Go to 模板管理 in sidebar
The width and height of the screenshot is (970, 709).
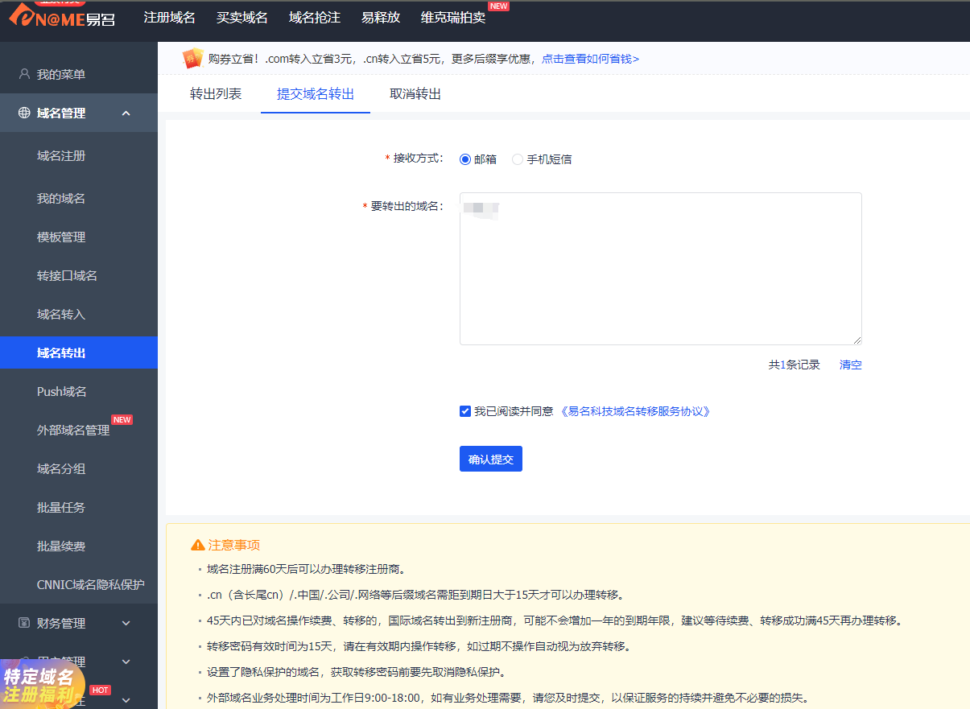pos(61,237)
